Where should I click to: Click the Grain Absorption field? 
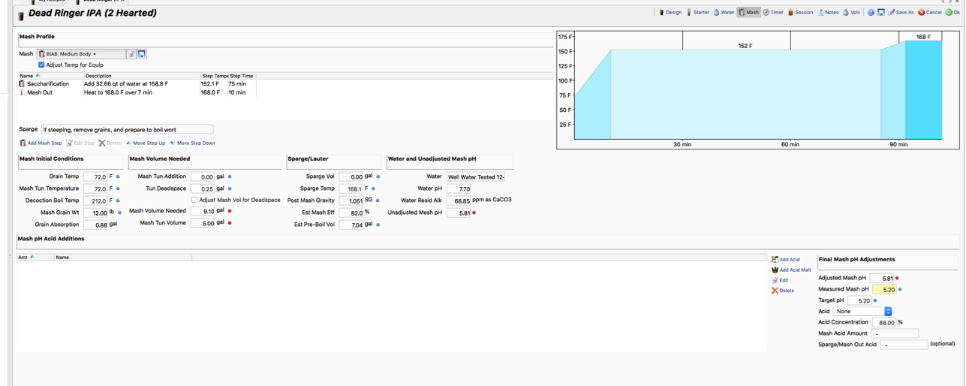pos(95,225)
